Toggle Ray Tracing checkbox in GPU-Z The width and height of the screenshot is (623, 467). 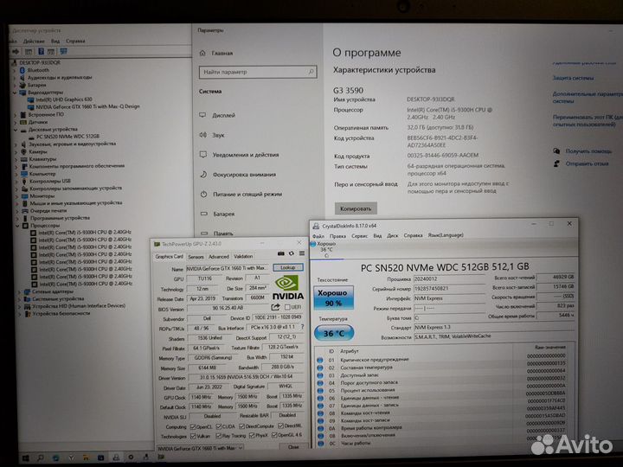point(219,436)
